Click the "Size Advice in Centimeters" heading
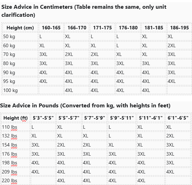 pos(84,11)
